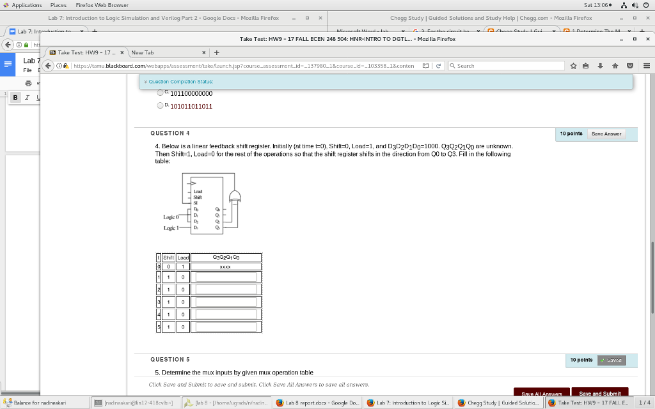
Task: Open the Firefox Web Browser panel menu
Action: tap(102, 5)
